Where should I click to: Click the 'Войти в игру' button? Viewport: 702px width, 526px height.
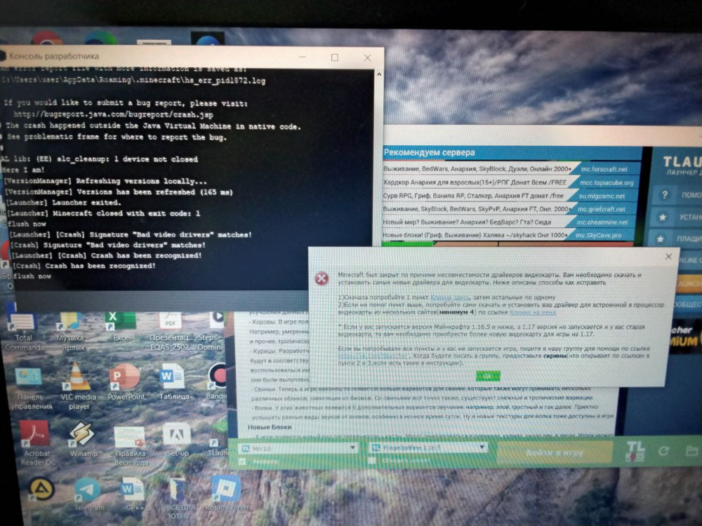(x=555, y=452)
